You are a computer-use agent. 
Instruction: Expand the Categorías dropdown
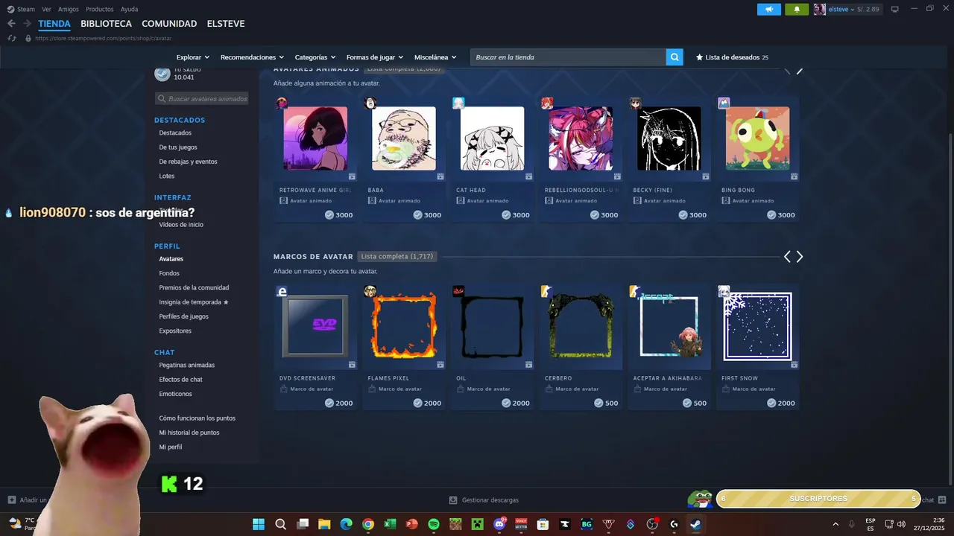(315, 57)
